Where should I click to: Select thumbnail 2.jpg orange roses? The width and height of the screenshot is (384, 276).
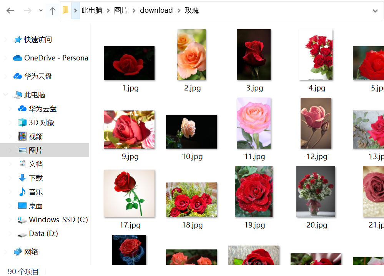[x=191, y=55]
